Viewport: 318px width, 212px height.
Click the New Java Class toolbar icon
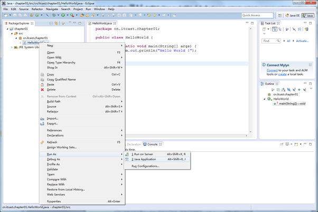[37, 15]
